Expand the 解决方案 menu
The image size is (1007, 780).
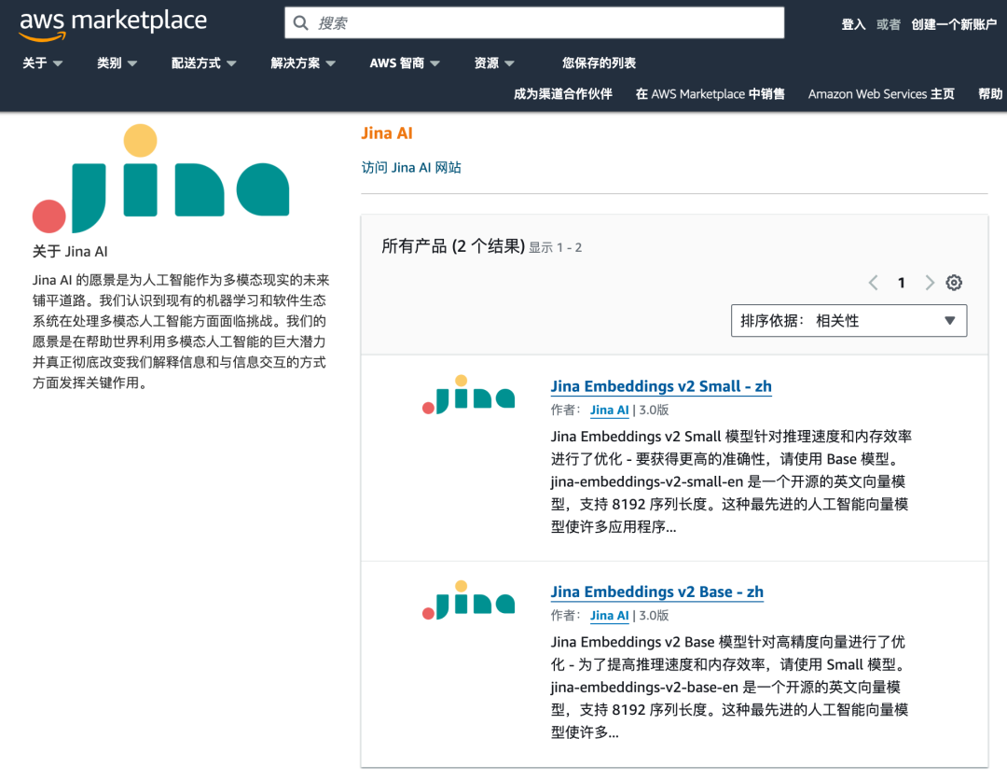[x=296, y=63]
